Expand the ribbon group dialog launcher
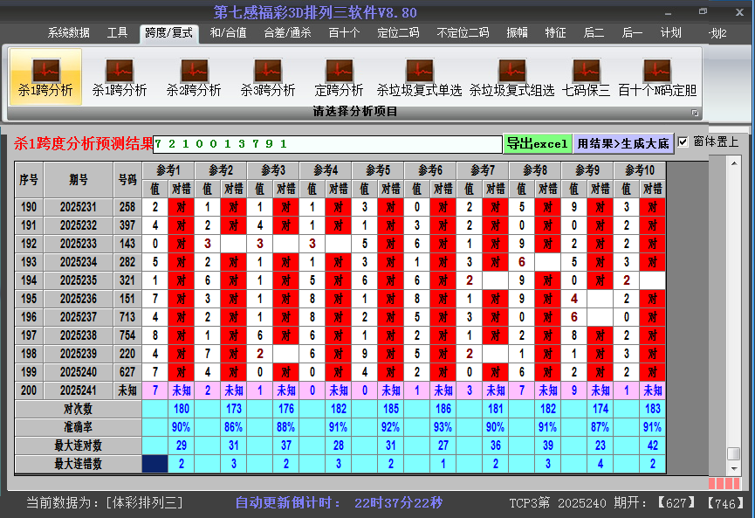This screenshot has height=518, width=755. point(696,113)
